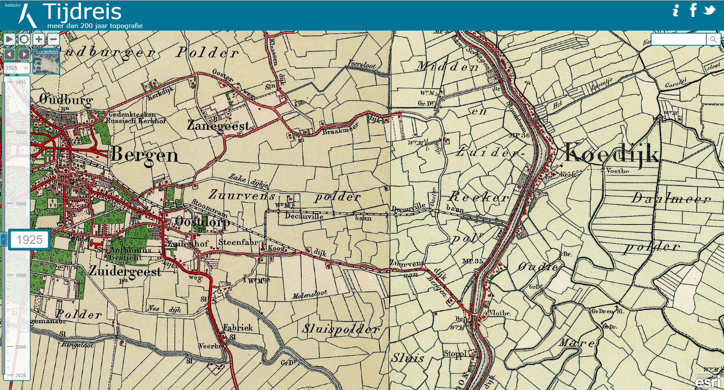Image resolution: width=724 pixels, height=390 pixels.
Task: Step forward to the next map year
Action: tap(24, 54)
